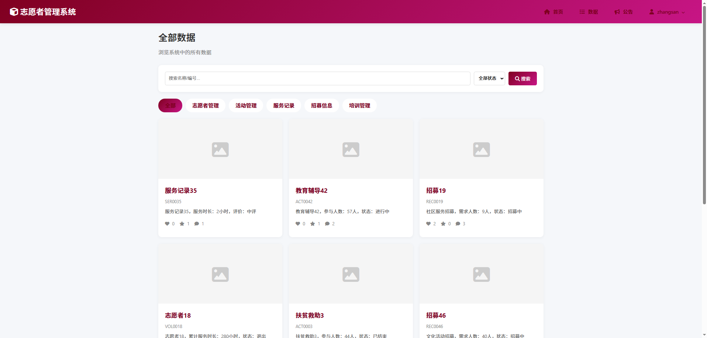The height and width of the screenshot is (338, 707).
Task: Open the 志愿者18 title link
Action: (x=178, y=315)
